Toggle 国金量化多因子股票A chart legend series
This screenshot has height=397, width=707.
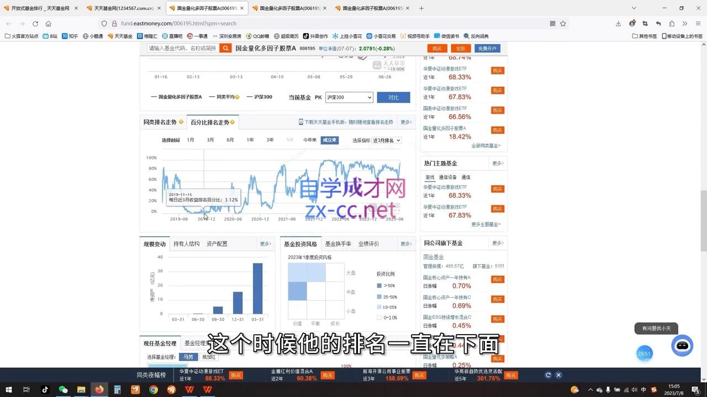[x=177, y=97]
